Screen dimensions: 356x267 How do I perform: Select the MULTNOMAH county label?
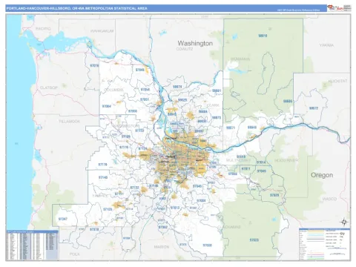[x=239, y=160]
